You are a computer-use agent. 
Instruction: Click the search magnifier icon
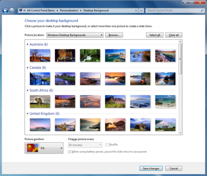coord(202,10)
